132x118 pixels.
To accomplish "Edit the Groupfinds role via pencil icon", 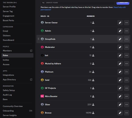I will [x=120, y=39].
